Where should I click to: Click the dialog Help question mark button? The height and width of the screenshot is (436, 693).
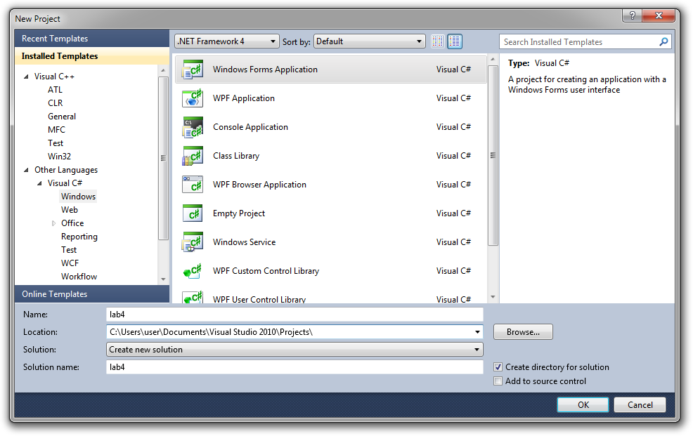click(x=633, y=15)
